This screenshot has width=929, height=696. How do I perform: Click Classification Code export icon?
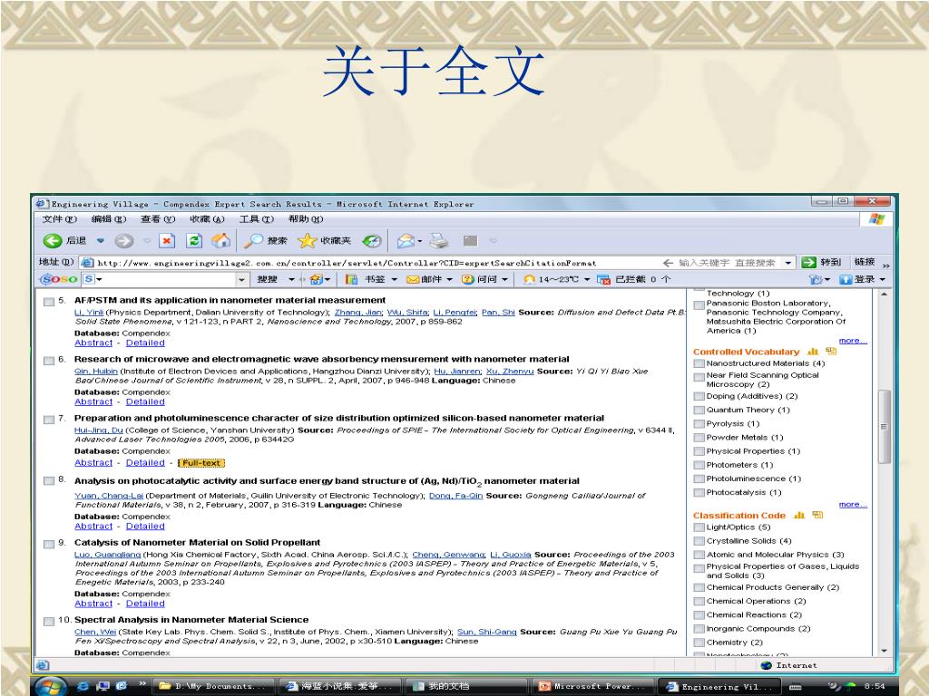817,515
